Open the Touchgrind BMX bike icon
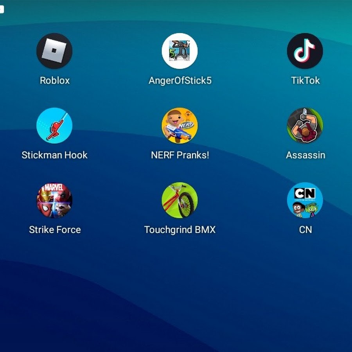The height and width of the screenshot is (352, 352). point(180,200)
